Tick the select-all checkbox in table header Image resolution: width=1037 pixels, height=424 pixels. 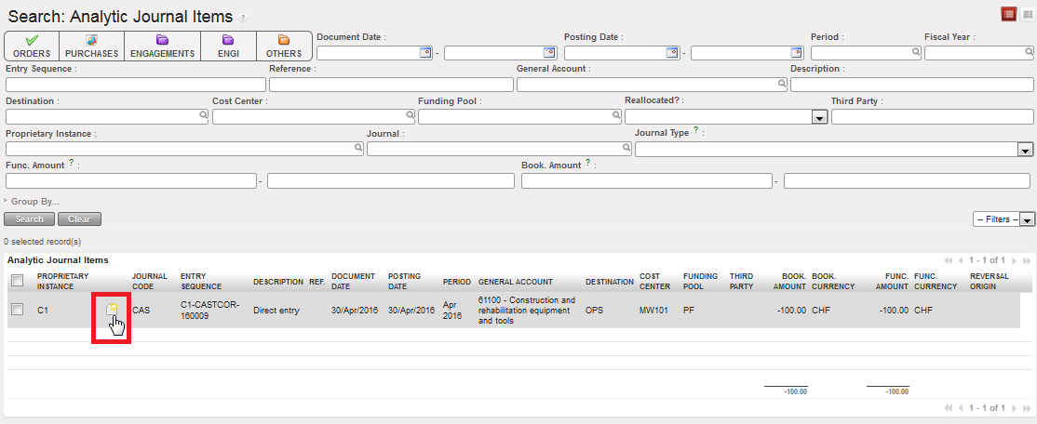pos(17,281)
